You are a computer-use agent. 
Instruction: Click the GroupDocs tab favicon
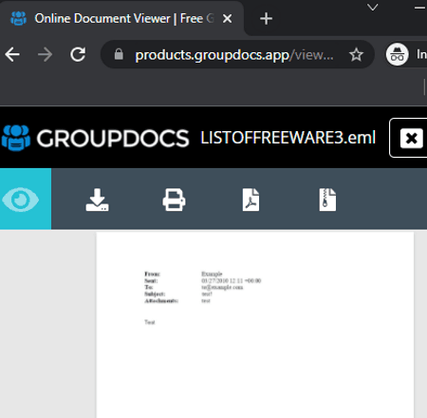[18, 18]
